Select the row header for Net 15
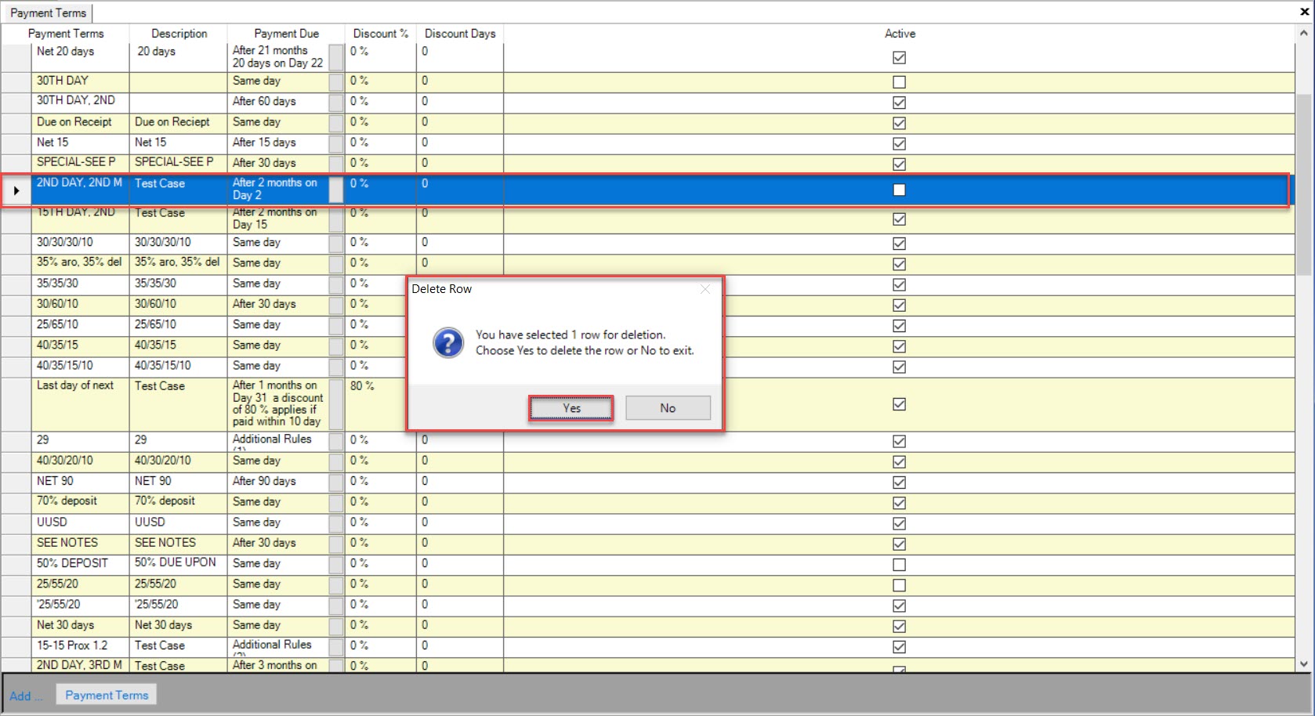 click(16, 143)
